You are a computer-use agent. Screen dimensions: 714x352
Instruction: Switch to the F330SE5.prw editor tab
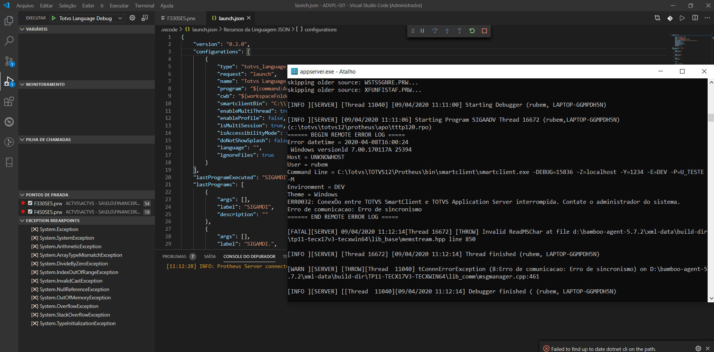(x=181, y=18)
